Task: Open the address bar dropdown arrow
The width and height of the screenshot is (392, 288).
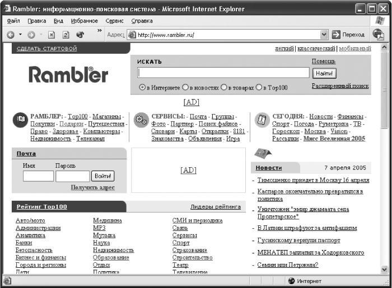Action: tap(324, 35)
